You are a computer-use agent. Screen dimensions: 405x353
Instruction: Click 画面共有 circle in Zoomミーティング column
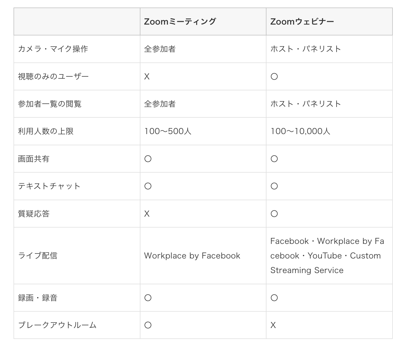[x=148, y=159]
